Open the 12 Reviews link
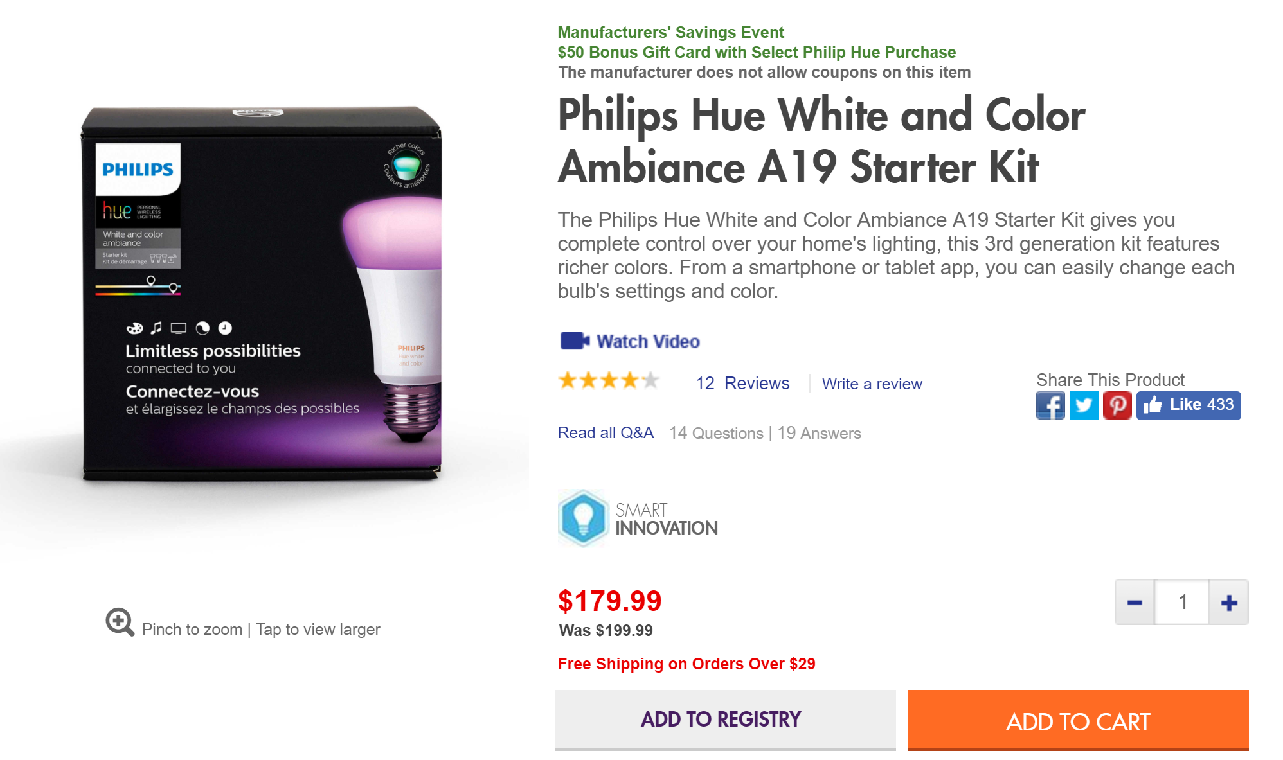 [x=742, y=384]
